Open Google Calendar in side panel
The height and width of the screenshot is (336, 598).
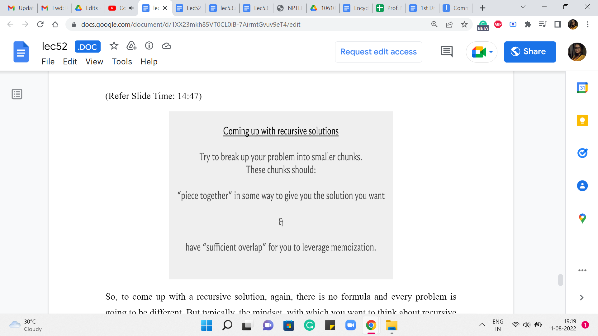pos(582,88)
